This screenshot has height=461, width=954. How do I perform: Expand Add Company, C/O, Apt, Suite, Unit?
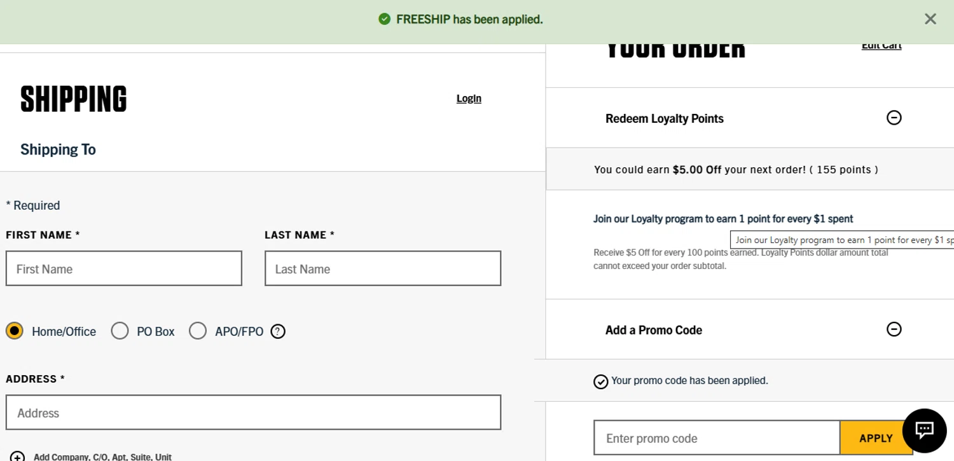tap(102, 457)
